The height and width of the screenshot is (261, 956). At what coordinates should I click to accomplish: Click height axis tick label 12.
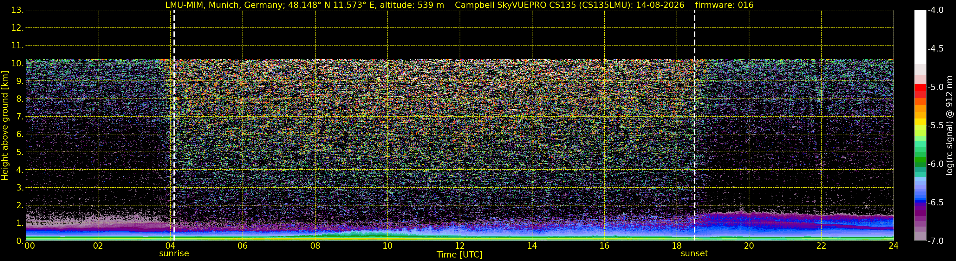tap(17, 28)
